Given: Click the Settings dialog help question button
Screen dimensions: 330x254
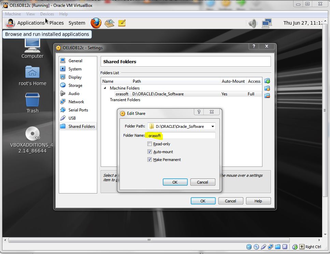Looking at the screenshot, I should tap(254, 46).
